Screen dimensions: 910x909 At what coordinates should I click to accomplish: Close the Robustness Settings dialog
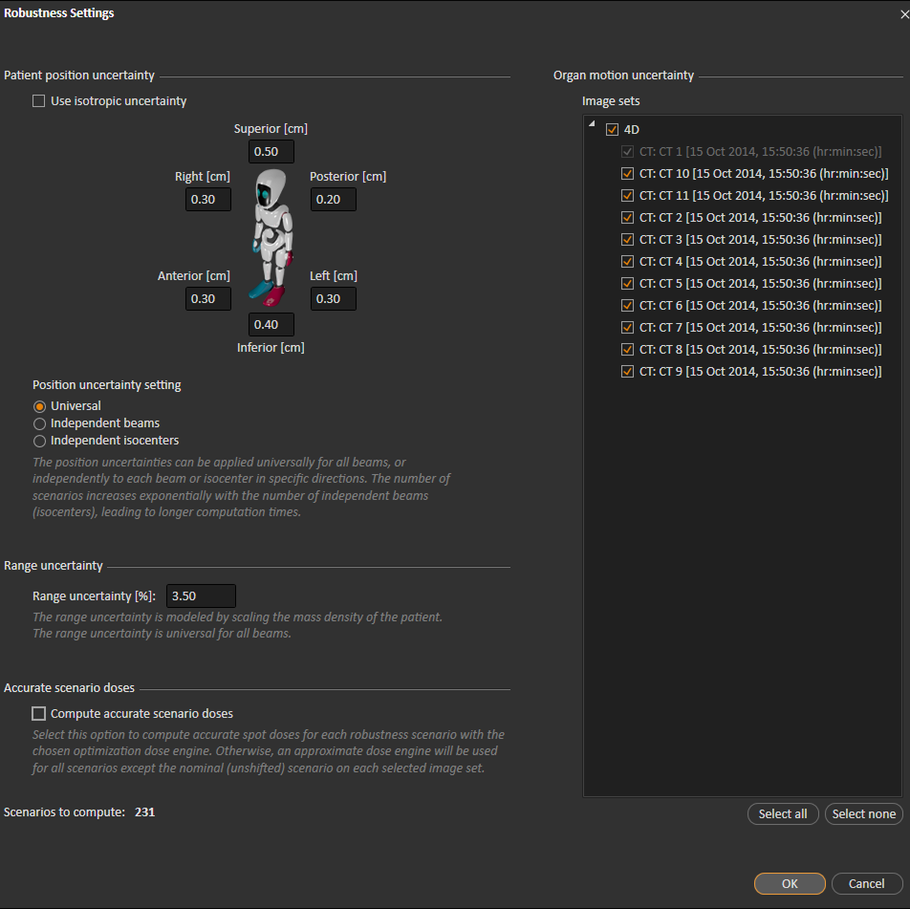pyautogui.click(x=902, y=13)
